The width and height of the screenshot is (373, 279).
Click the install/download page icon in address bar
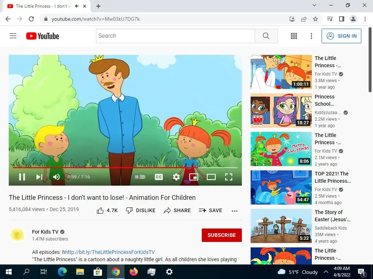coord(292,19)
